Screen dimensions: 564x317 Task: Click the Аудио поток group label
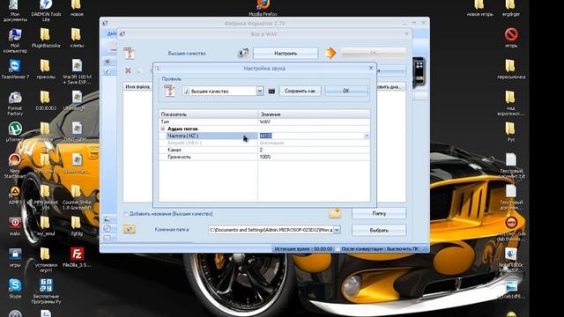tap(182, 129)
